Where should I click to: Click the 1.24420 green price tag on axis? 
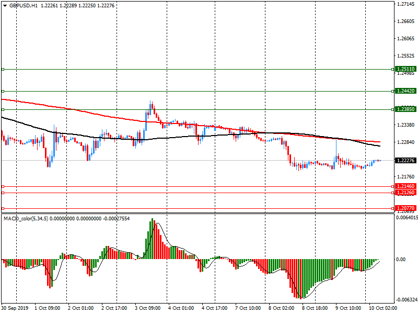coord(405,91)
